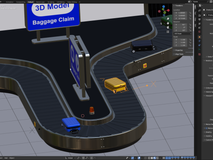Open the Render properties tab icon
This screenshot has height=160, width=213.
coord(200,16)
